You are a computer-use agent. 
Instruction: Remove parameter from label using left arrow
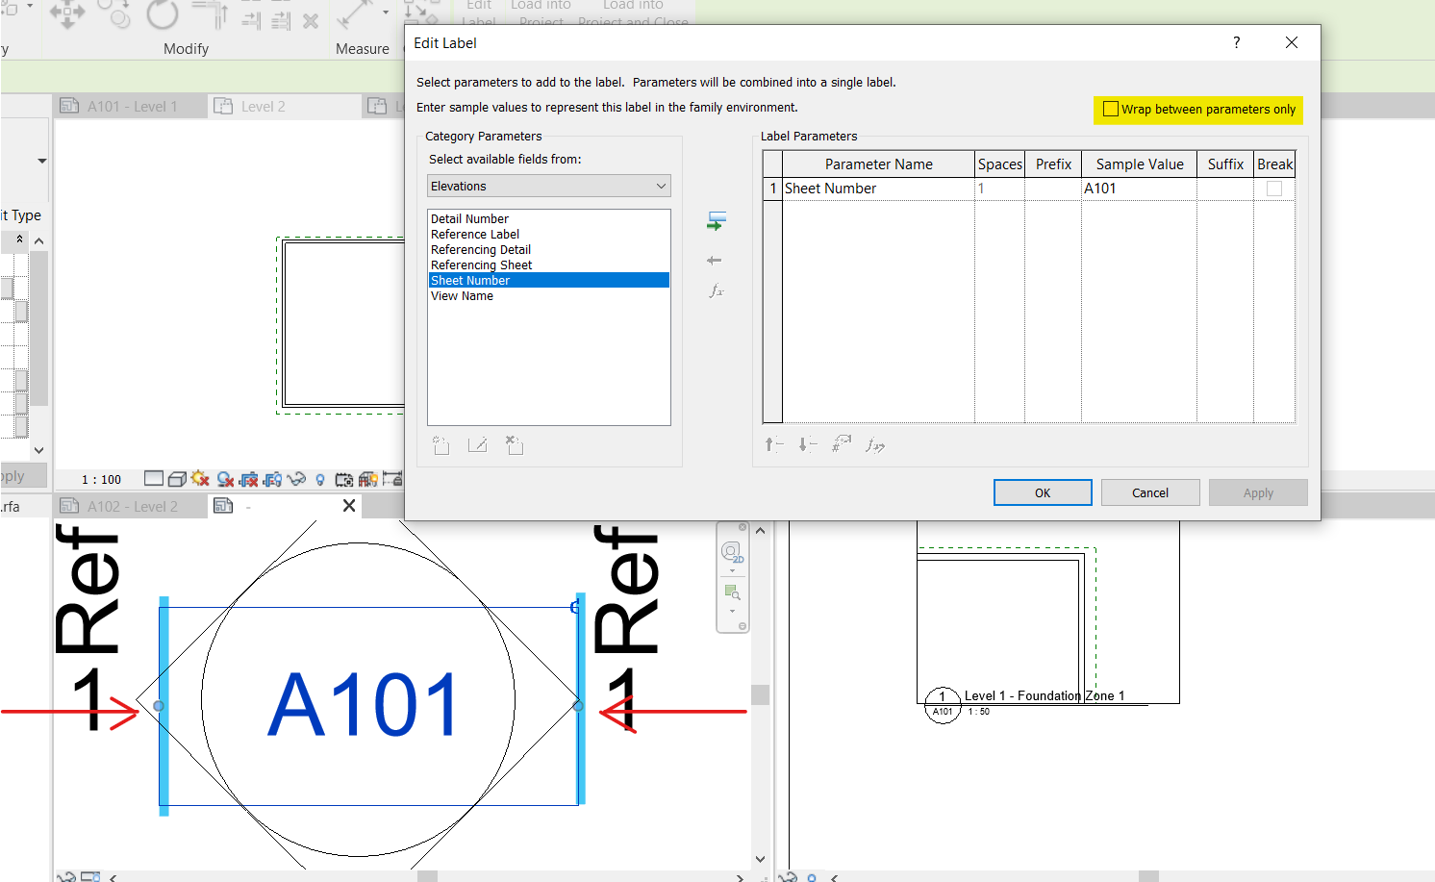[x=716, y=260]
